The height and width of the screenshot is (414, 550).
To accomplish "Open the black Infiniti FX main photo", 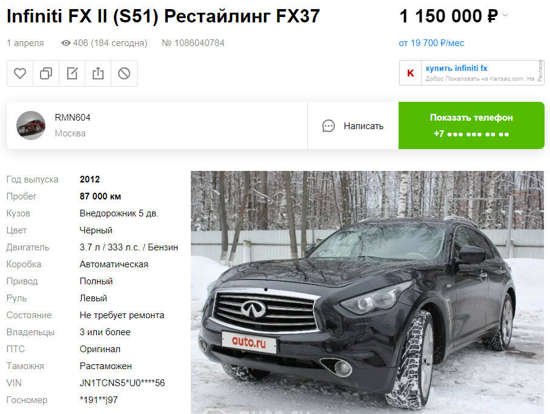I will coord(367,292).
